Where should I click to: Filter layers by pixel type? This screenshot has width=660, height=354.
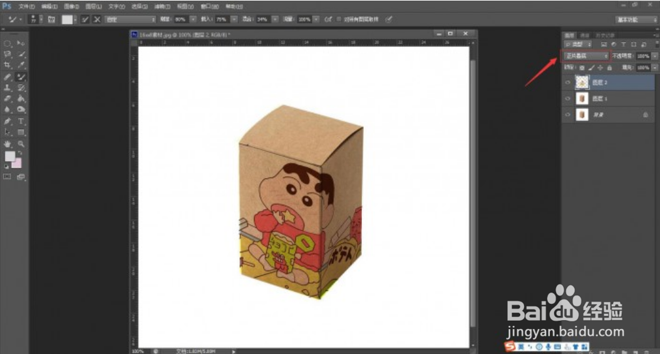(604, 44)
